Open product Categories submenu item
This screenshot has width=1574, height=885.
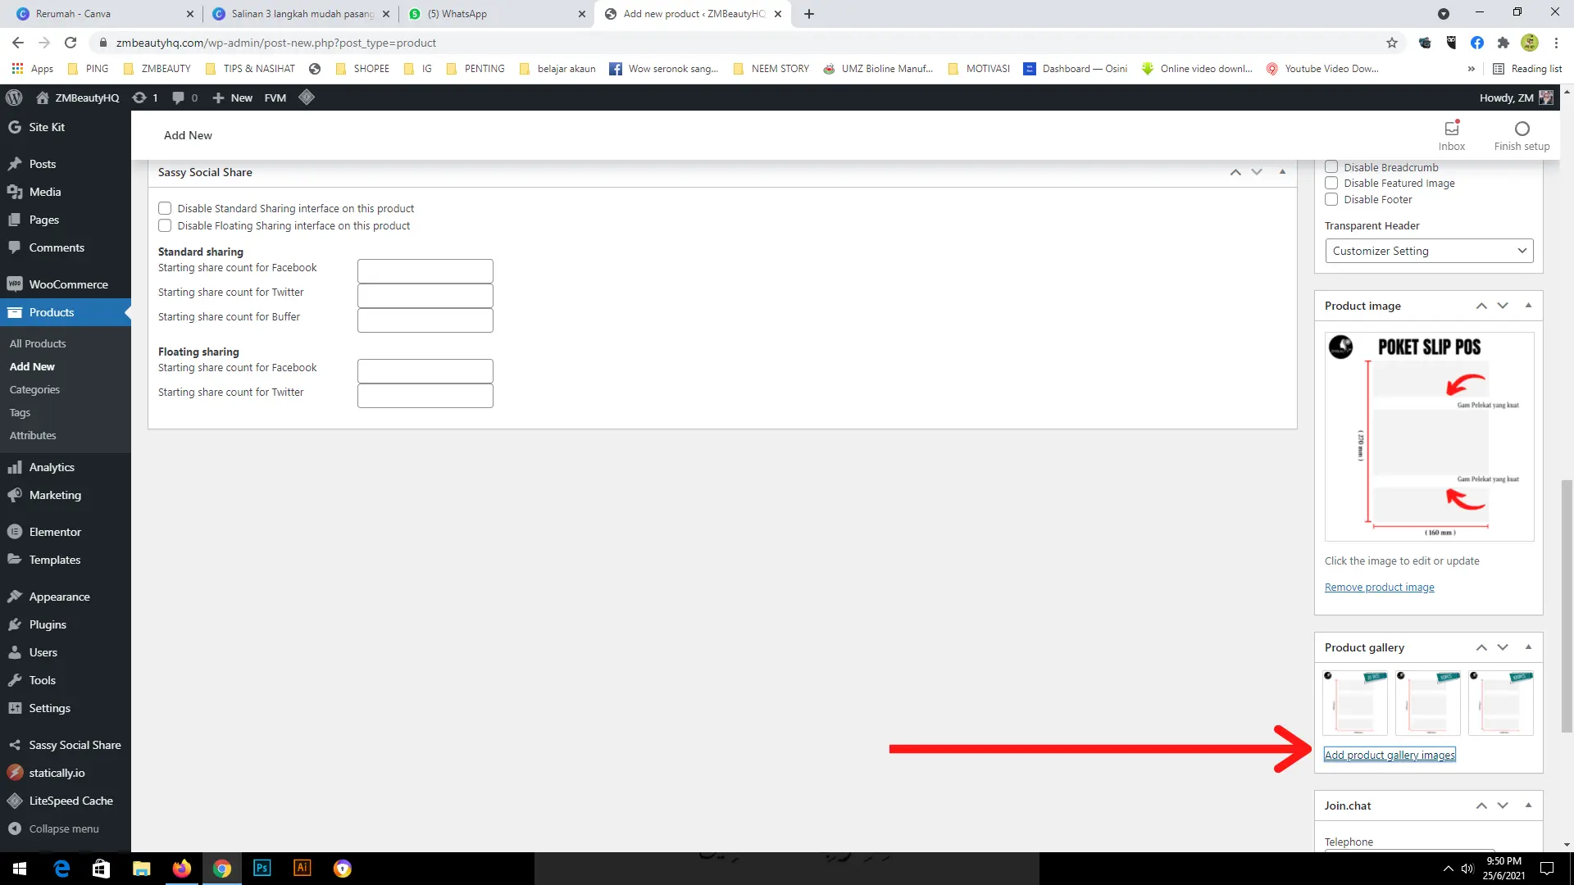pos(34,389)
